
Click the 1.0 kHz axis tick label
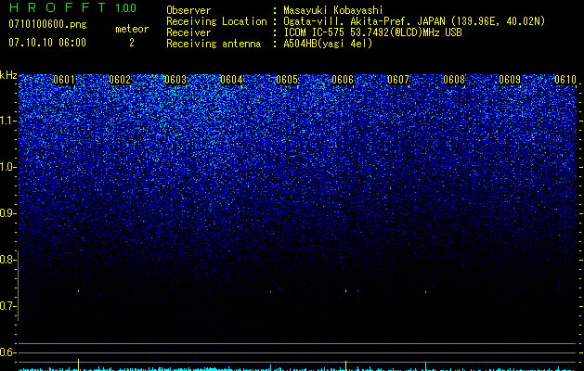coord(7,167)
